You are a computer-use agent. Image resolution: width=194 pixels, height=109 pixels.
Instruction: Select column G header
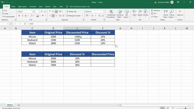pyautogui.click(x=120, y=28)
